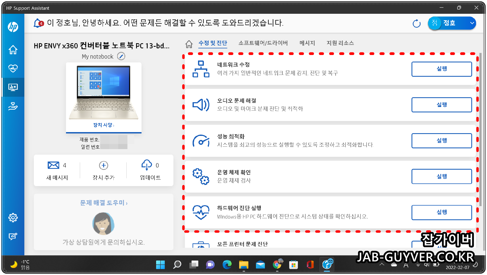487x275 pixels.
Task: Open the weather widget showing -1°C
Action: (20, 265)
